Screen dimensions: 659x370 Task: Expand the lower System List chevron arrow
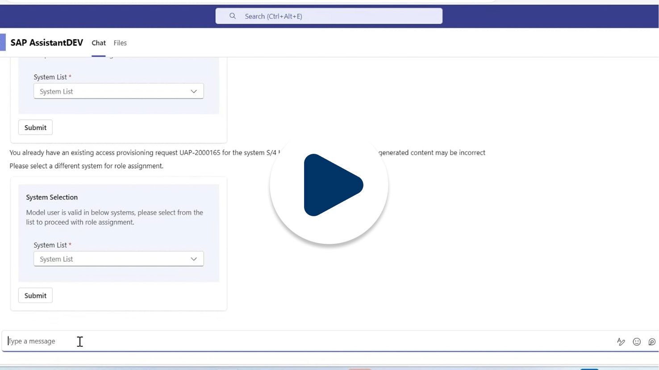[x=194, y=259]
